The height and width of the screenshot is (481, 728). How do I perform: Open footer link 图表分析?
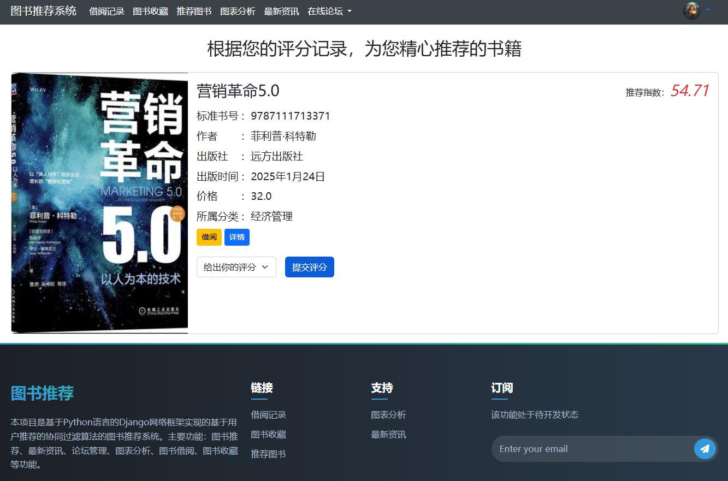click(388, 415)
